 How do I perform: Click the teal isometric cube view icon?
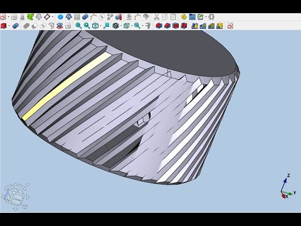pyautogui.click(x=95, y=26)
